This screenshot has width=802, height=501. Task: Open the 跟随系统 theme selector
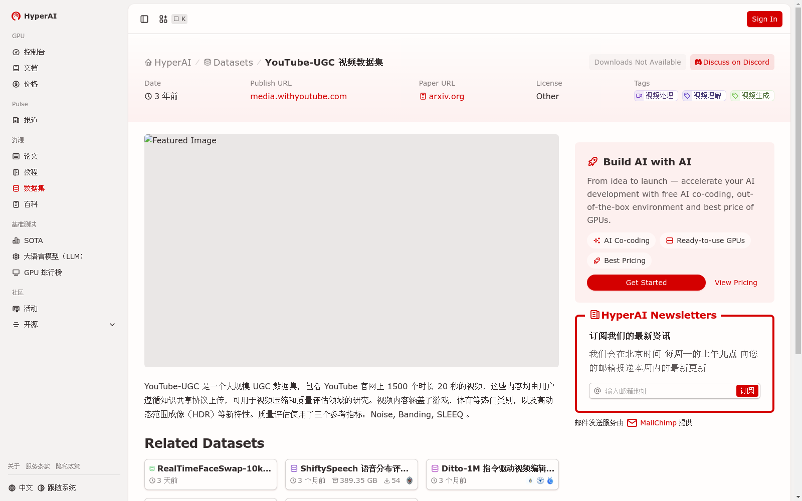pyautogui.click(x=57, y=488)
